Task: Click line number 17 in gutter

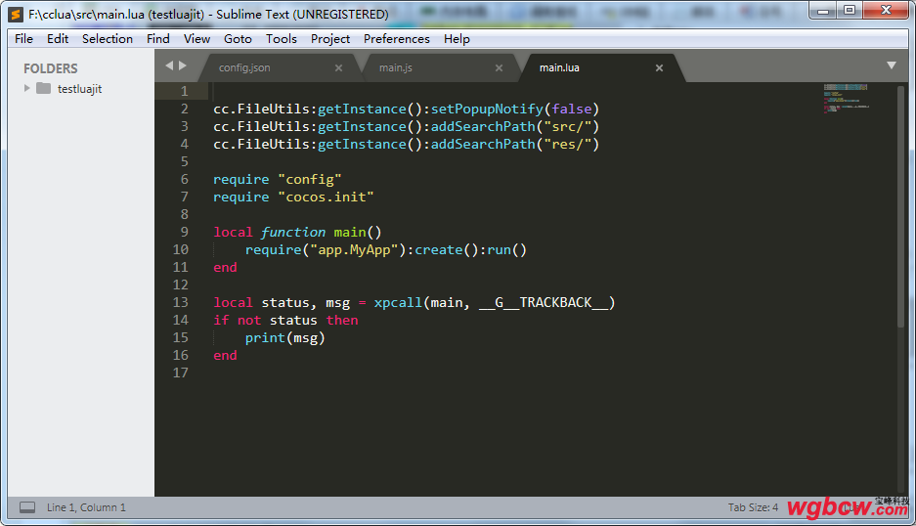Action: coord(181,373)
